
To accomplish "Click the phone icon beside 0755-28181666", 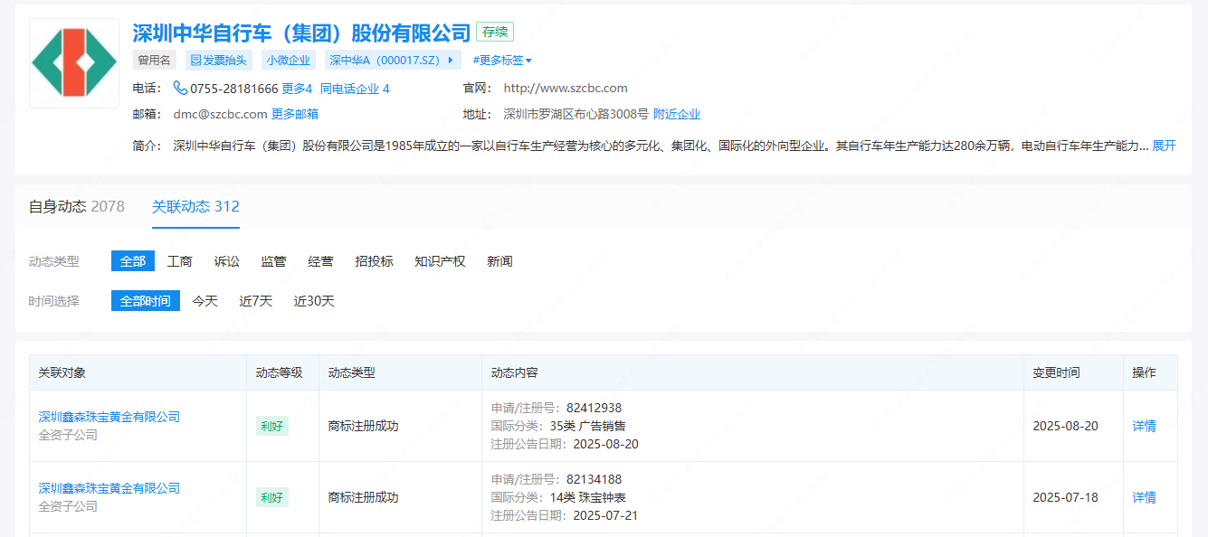I will click(x=180, y=89).
